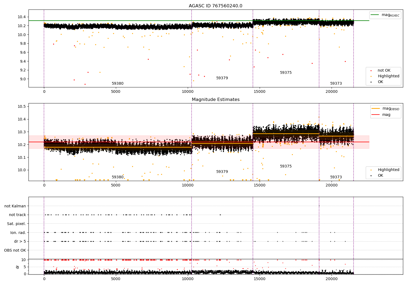Click the green mag AGASC legend line sample
The width and height of the screenshot is (407, 285).
[x=375, y=15]
